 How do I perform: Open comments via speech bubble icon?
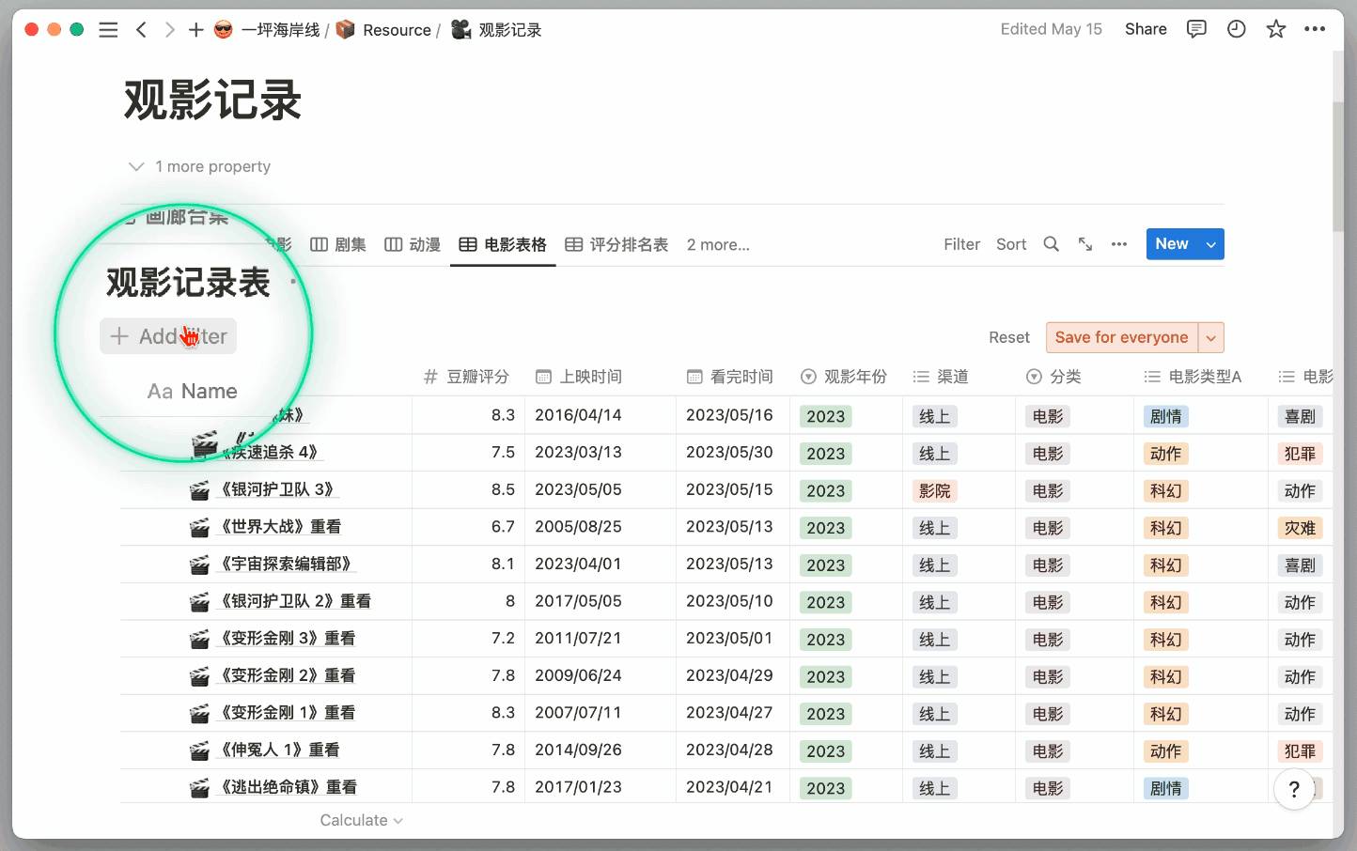click(1196, 29)
